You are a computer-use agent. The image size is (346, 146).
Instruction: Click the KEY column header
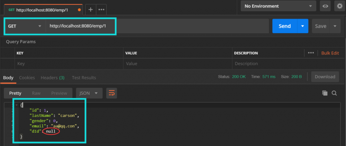(x=20, y=53)
